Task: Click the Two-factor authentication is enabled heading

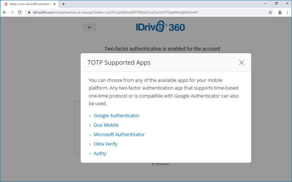Action: tap(162, 49)
